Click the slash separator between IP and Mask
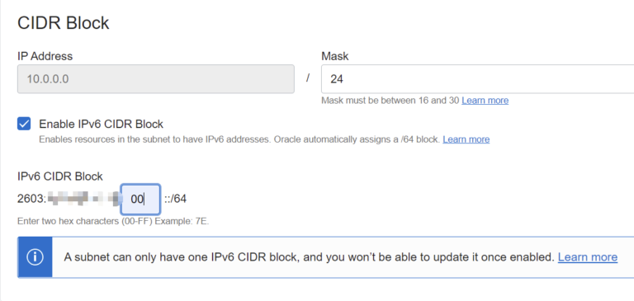 coord(308,78)
